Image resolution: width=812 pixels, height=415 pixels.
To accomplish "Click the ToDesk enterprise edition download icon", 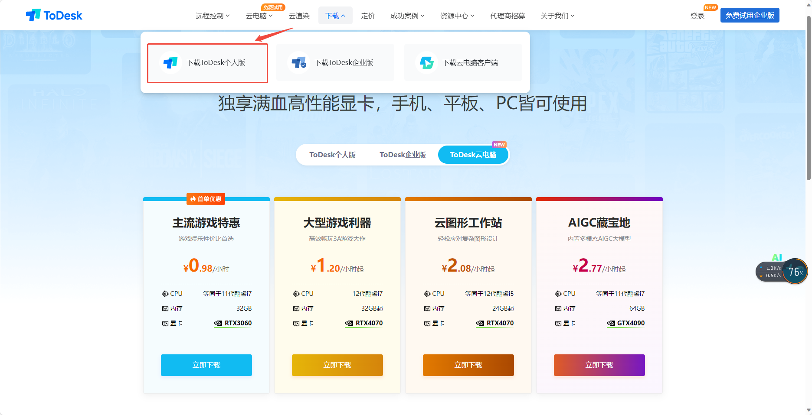I will point(299,63).
